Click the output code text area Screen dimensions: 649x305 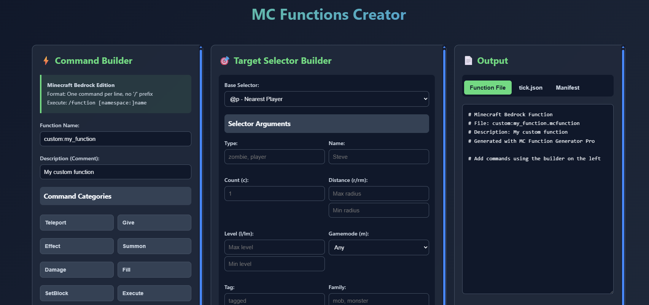click(x=538, y=199)
